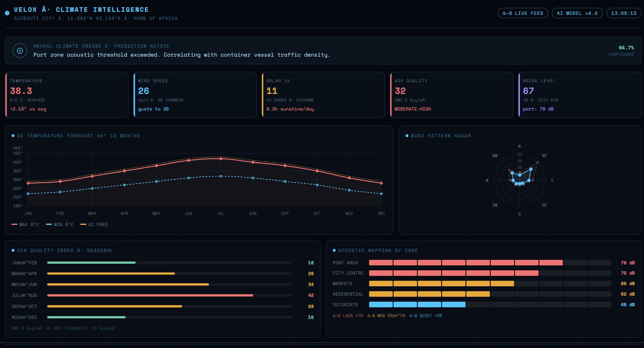Click the PORT AREA 78 dB level bar

(x=466, y=263)
